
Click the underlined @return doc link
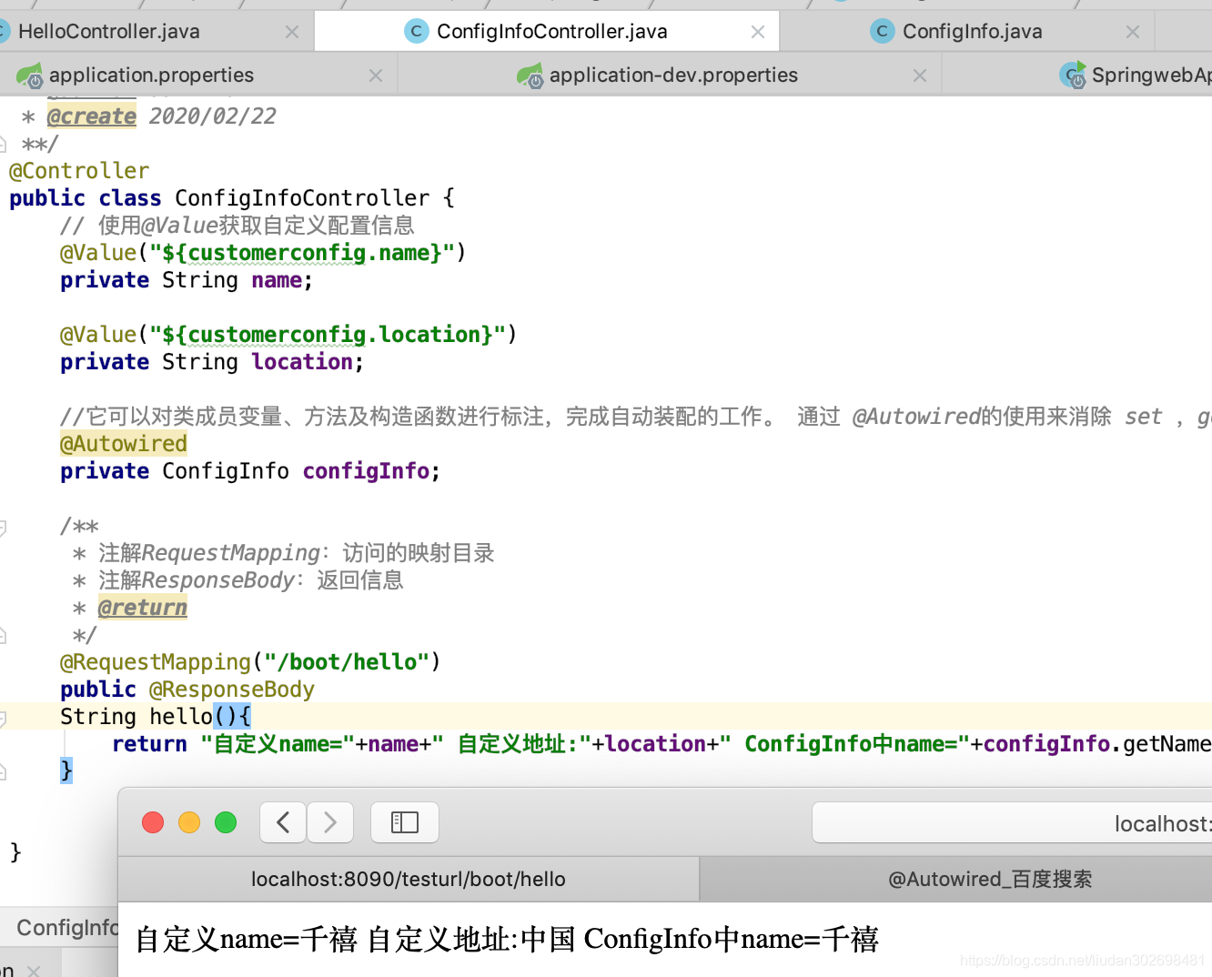142,607
